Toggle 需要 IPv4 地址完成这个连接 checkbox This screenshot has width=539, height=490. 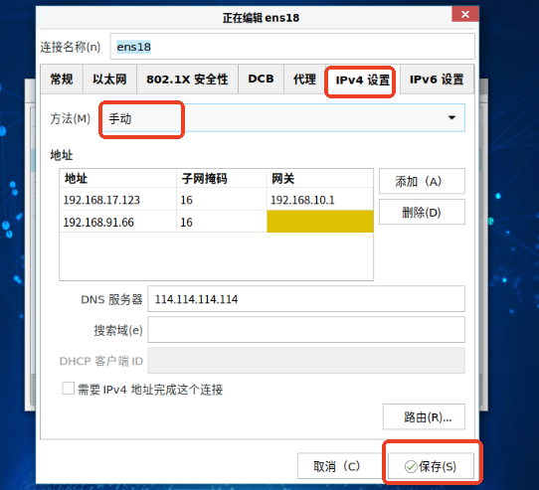(x=68, y=389)
